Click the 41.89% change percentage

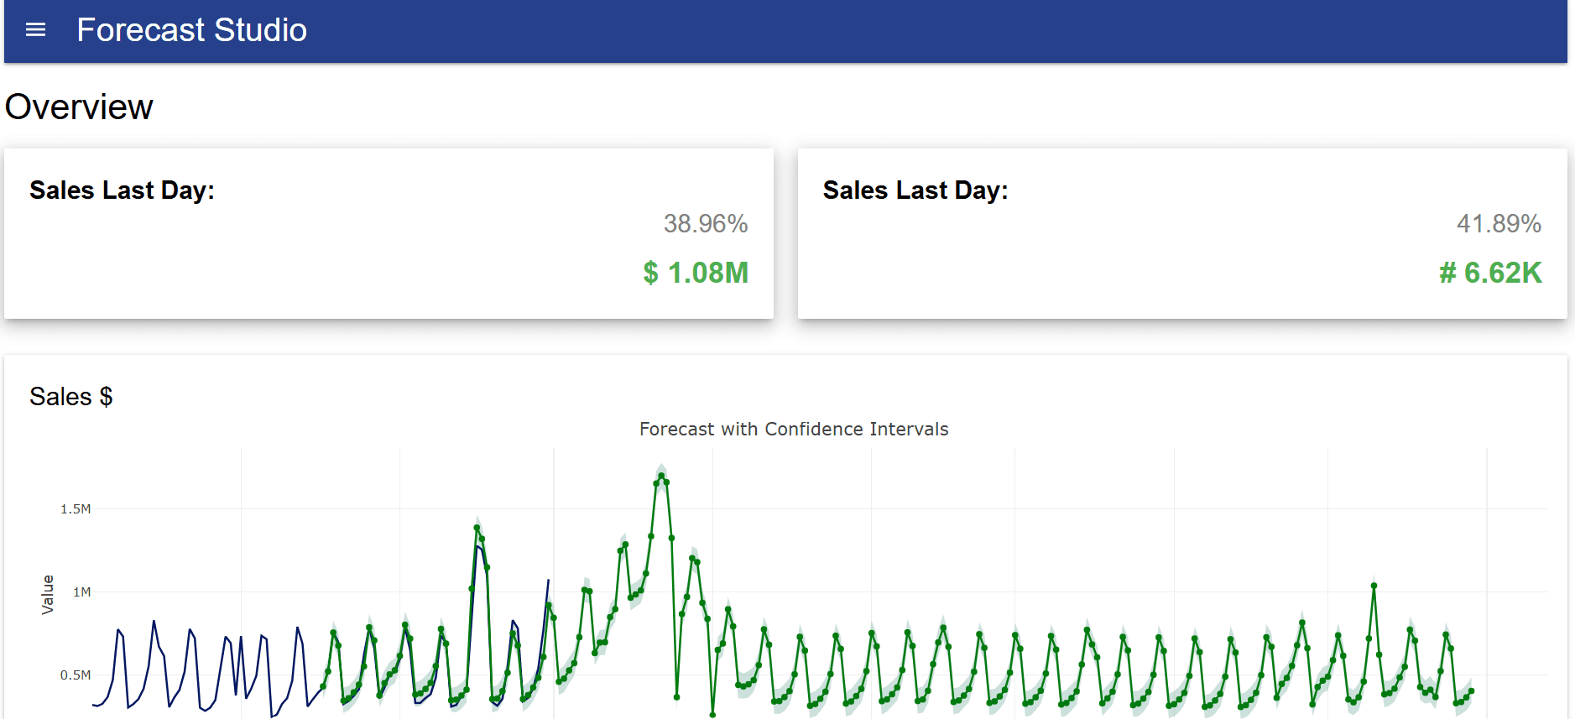[1498, 224]
